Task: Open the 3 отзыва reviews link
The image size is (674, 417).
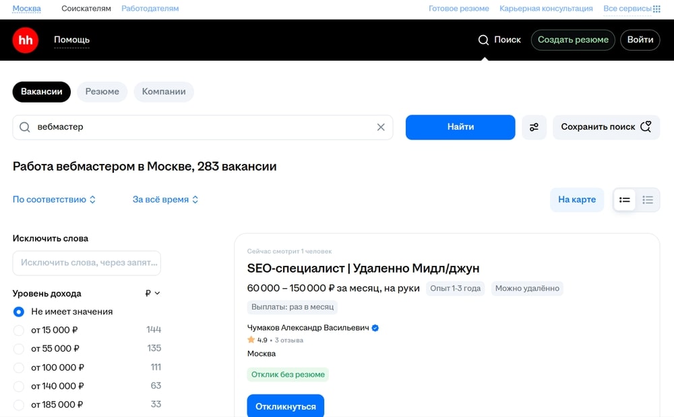Action: [x=289, y=340]
